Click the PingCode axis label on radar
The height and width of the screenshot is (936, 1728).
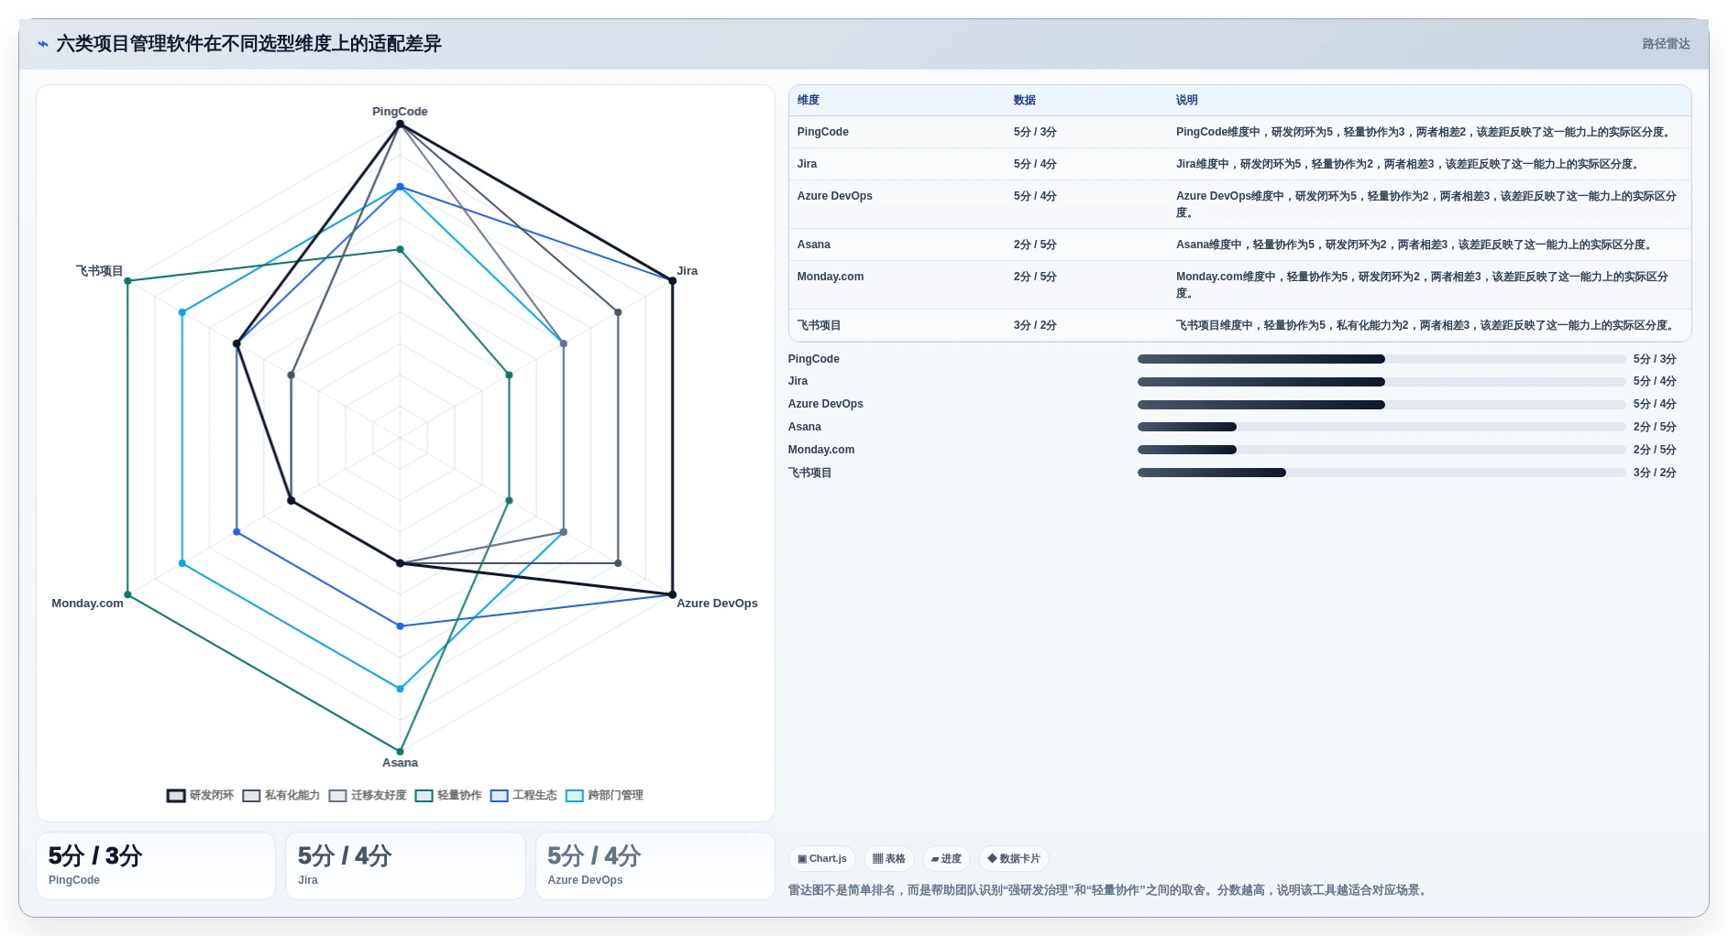pyautogui.click(x=400, y=112)
